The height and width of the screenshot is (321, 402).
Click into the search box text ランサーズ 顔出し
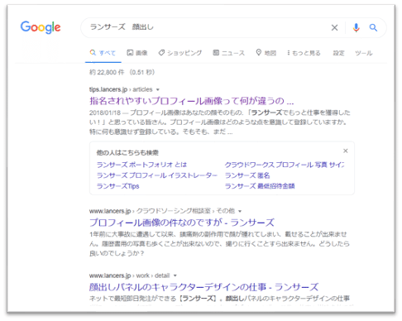pyautogui.click(x=122, y=27)
